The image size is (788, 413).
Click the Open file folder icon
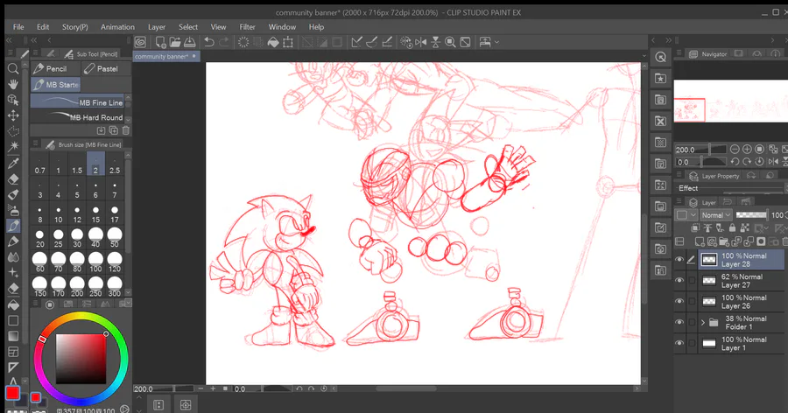[175, 42]
